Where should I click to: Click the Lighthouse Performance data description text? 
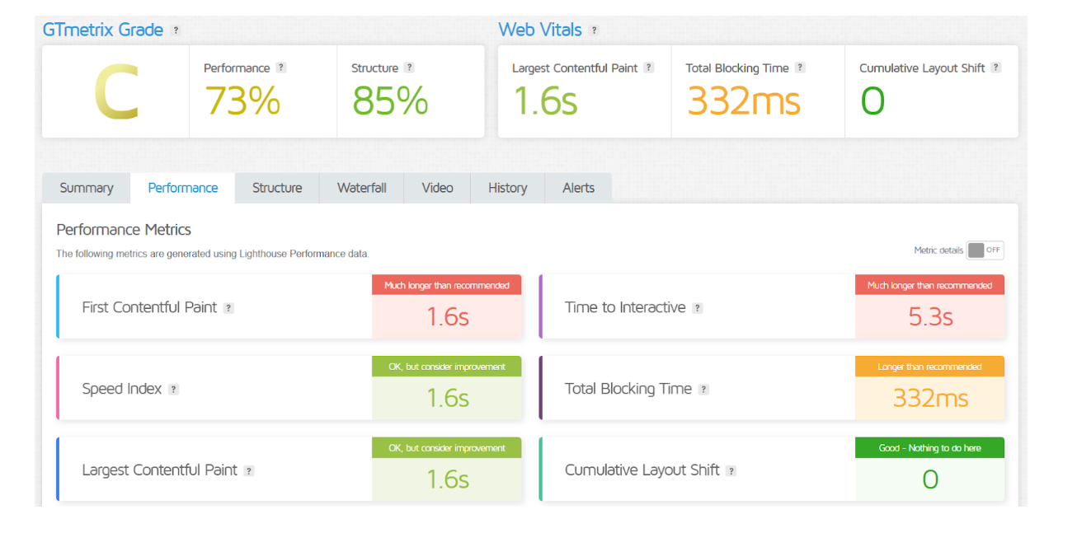tap(213, 254)
